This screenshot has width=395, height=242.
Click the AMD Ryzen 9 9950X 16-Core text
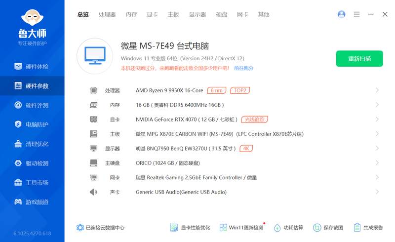click(169, 90)
